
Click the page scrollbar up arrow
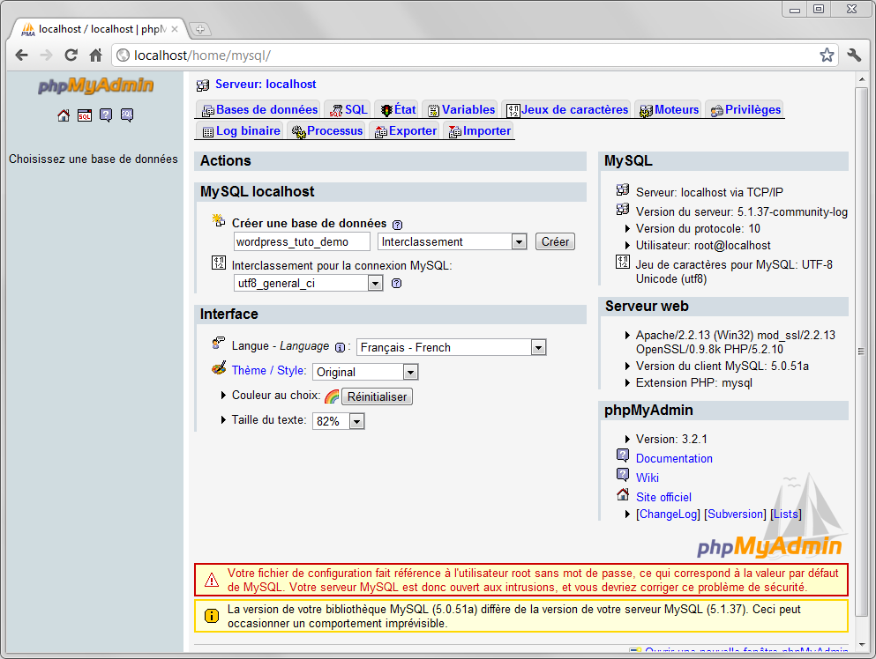[861, 80]
